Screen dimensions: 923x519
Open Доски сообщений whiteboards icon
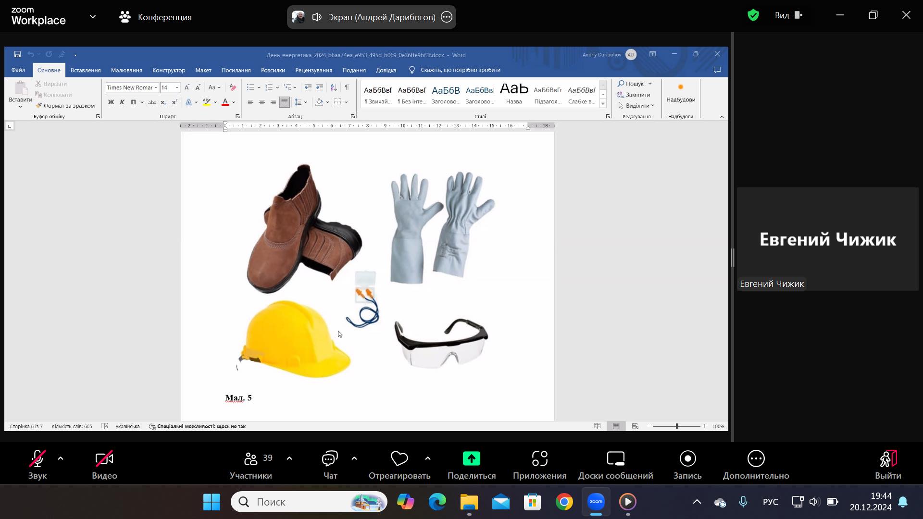(615, 459)
